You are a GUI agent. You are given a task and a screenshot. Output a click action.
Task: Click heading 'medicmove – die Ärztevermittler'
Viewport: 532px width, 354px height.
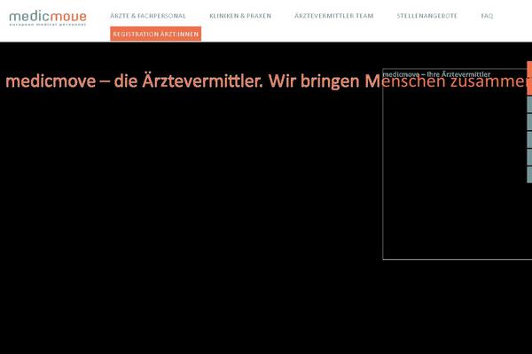pyautogui.click(x=135, y=81)
